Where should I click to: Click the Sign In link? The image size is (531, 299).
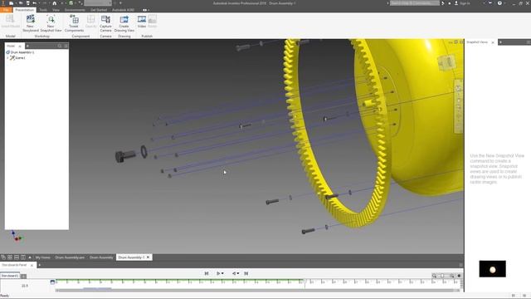tap(465, 3)
